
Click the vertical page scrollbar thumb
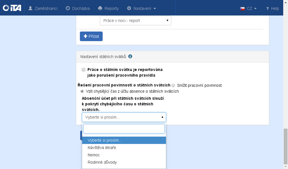[285, 147]
